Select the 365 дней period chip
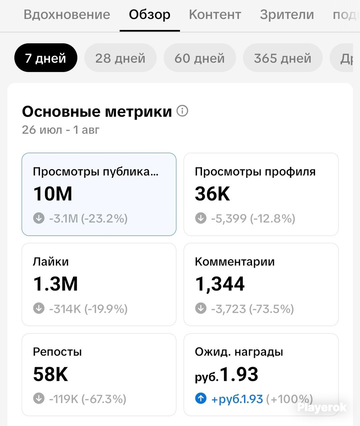 pos(283,58)
